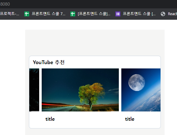Click the title under the moon thumbnail

pyautogui.click(x=130, y=119)
